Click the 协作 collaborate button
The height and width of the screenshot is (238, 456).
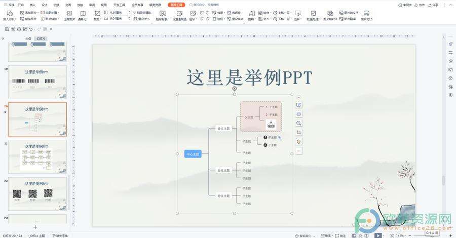click(x=419, y=5)
